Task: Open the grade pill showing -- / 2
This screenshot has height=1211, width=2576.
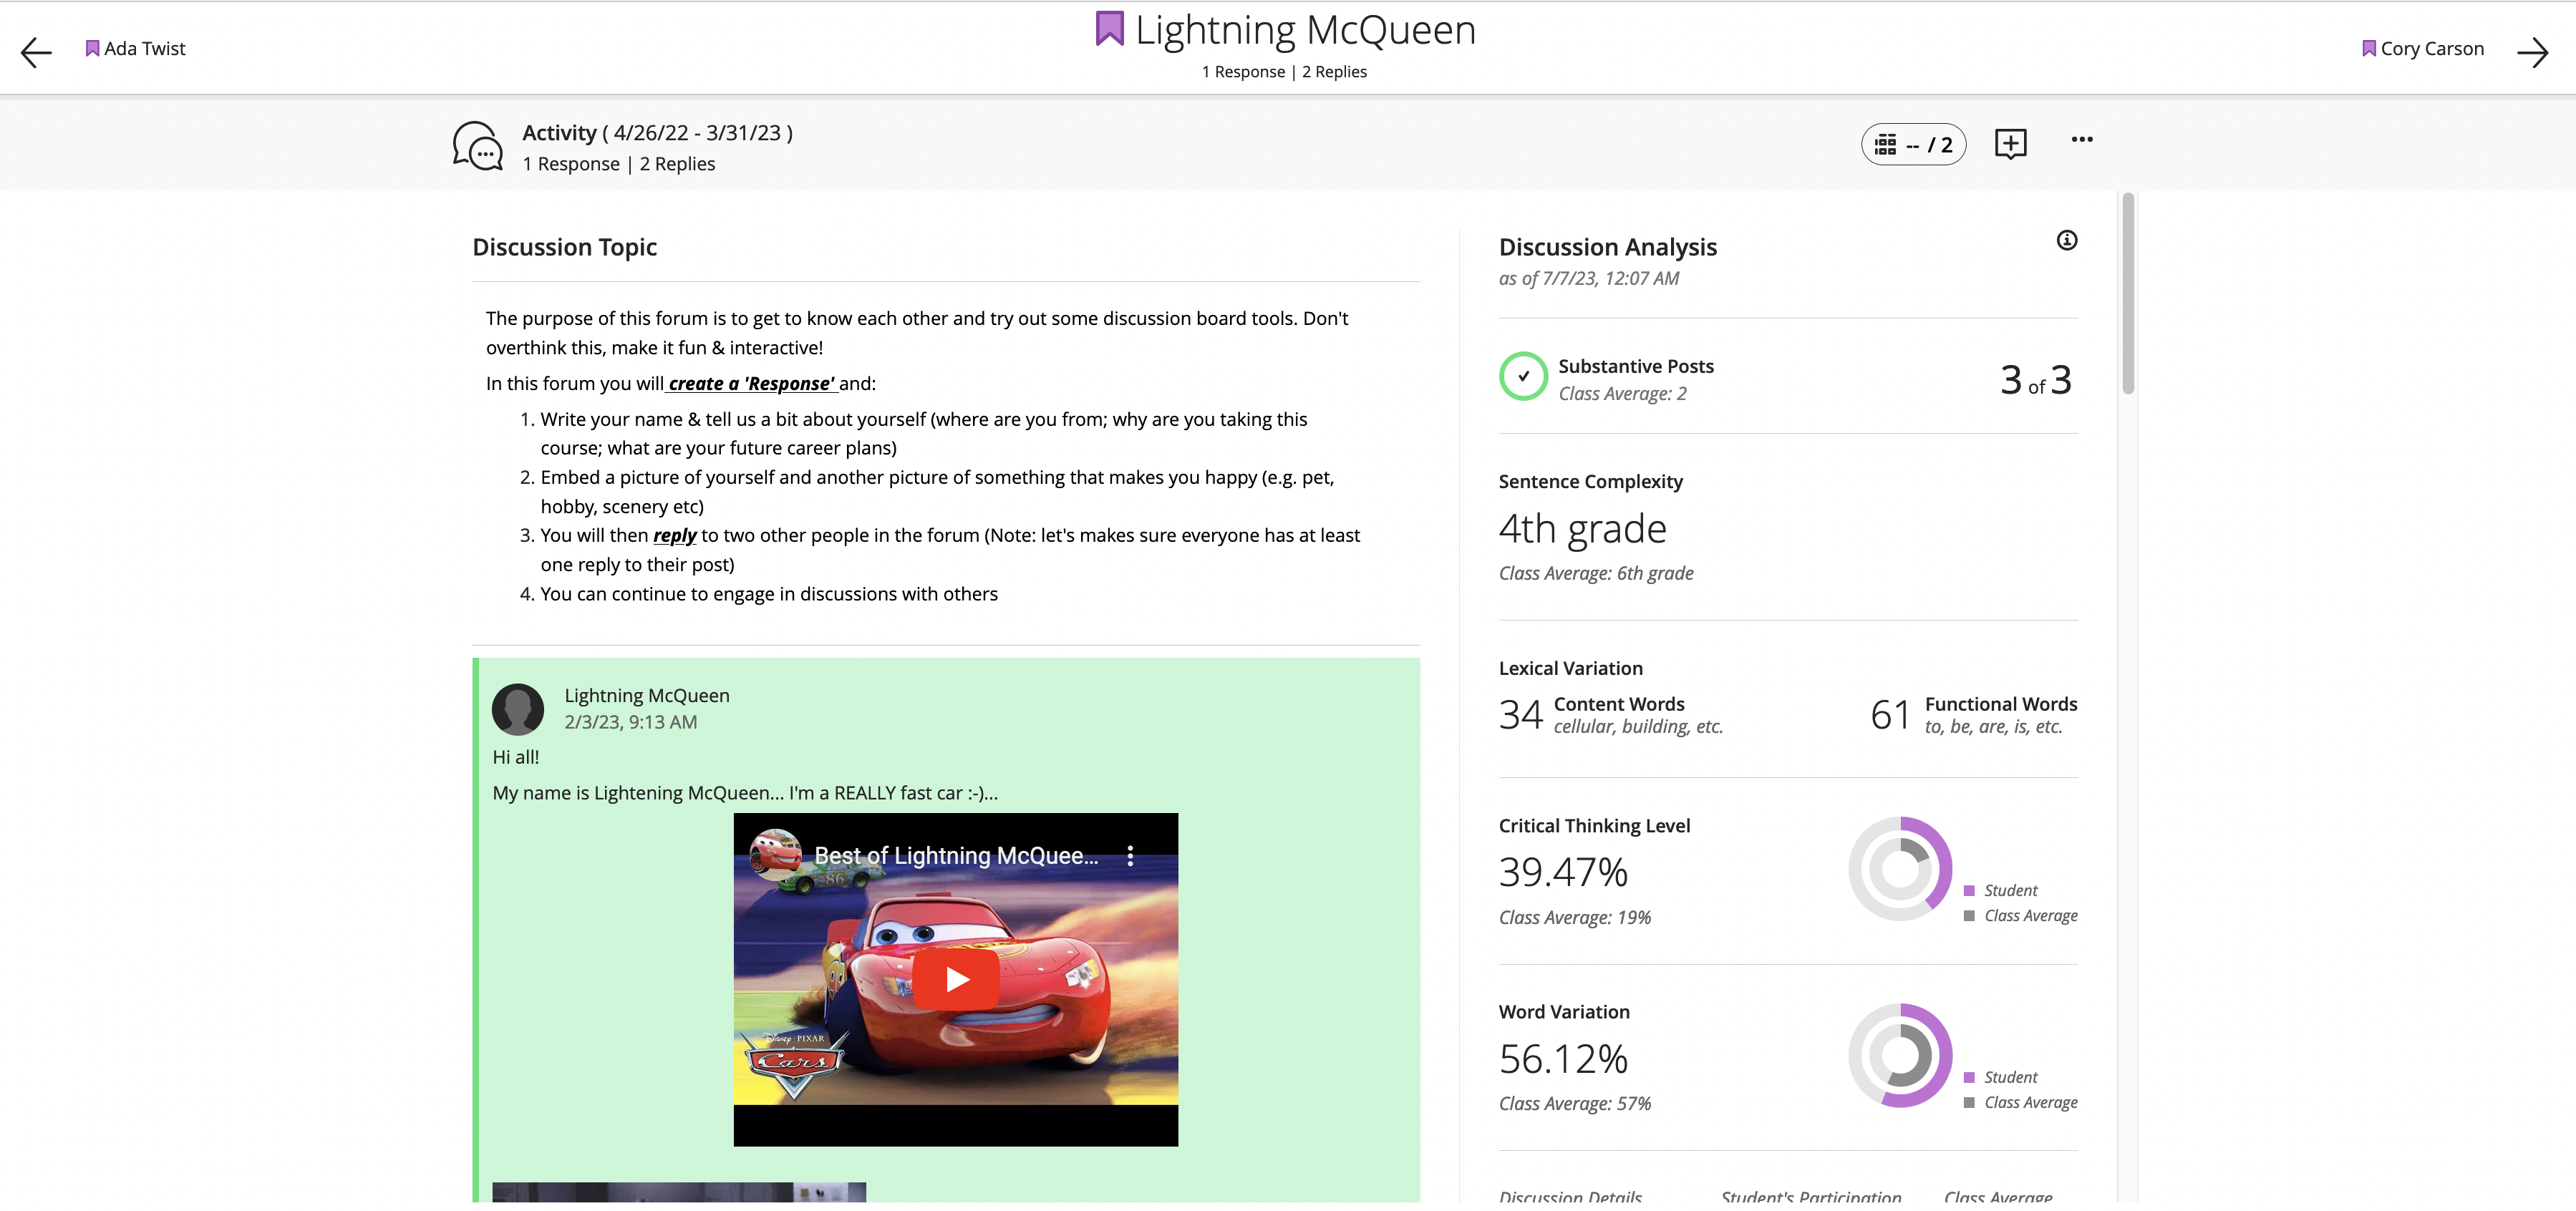Action: coord(1913,145)
